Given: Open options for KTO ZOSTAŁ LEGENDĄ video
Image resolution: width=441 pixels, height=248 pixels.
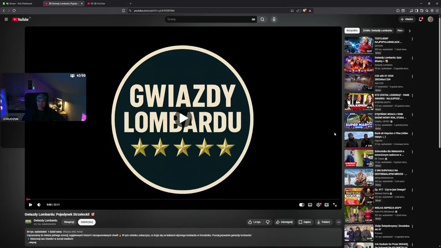Looking at the screenshot, I should pos(412,95).
